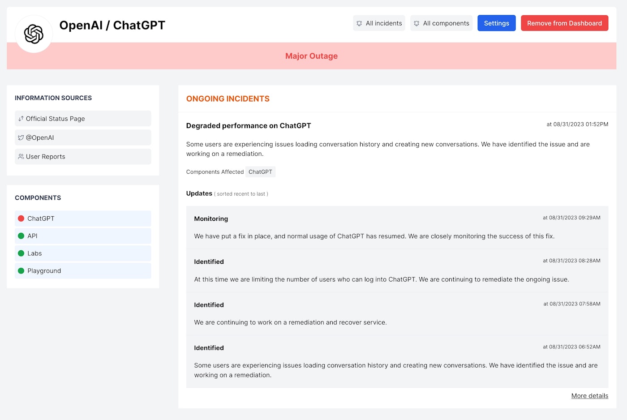Click the red status dot for ChatGPT
627x420 pixels.
coord(21,219)
